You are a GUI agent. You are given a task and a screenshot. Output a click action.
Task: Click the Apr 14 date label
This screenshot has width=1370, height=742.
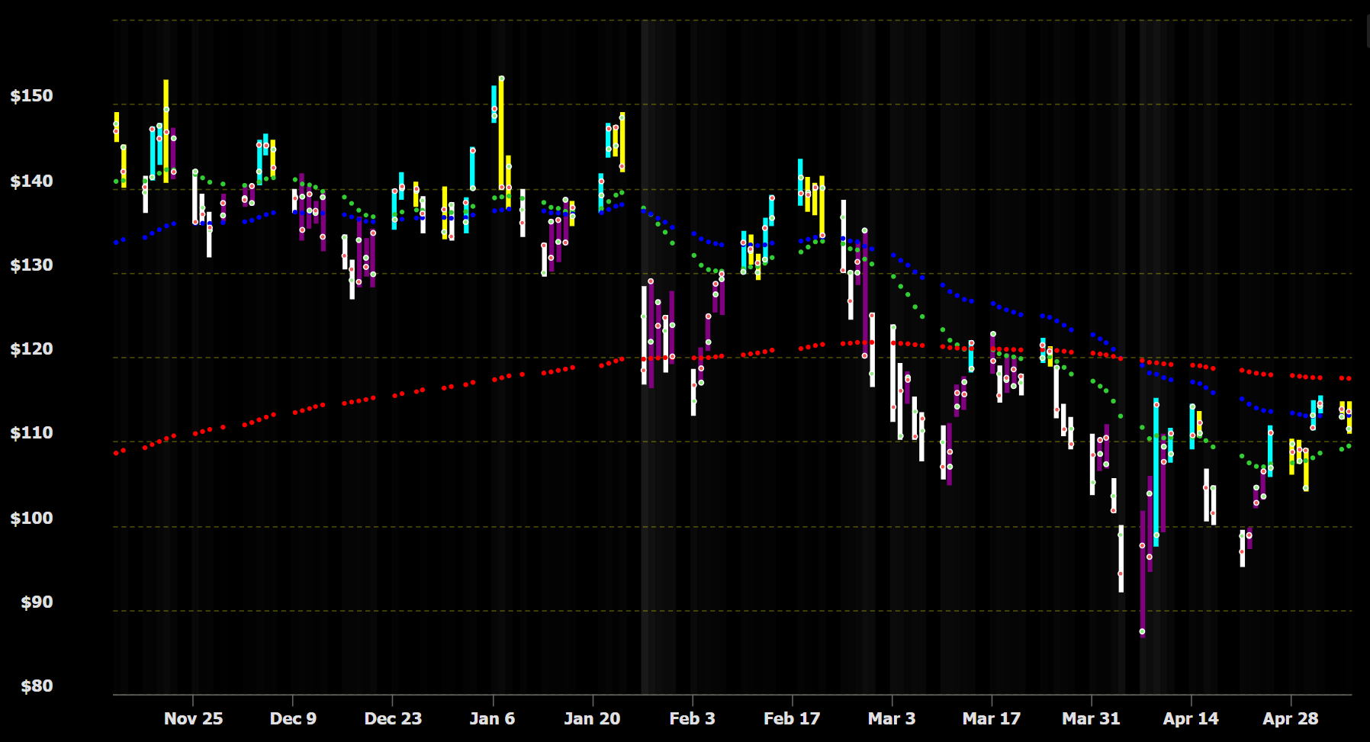[1191, 718]
